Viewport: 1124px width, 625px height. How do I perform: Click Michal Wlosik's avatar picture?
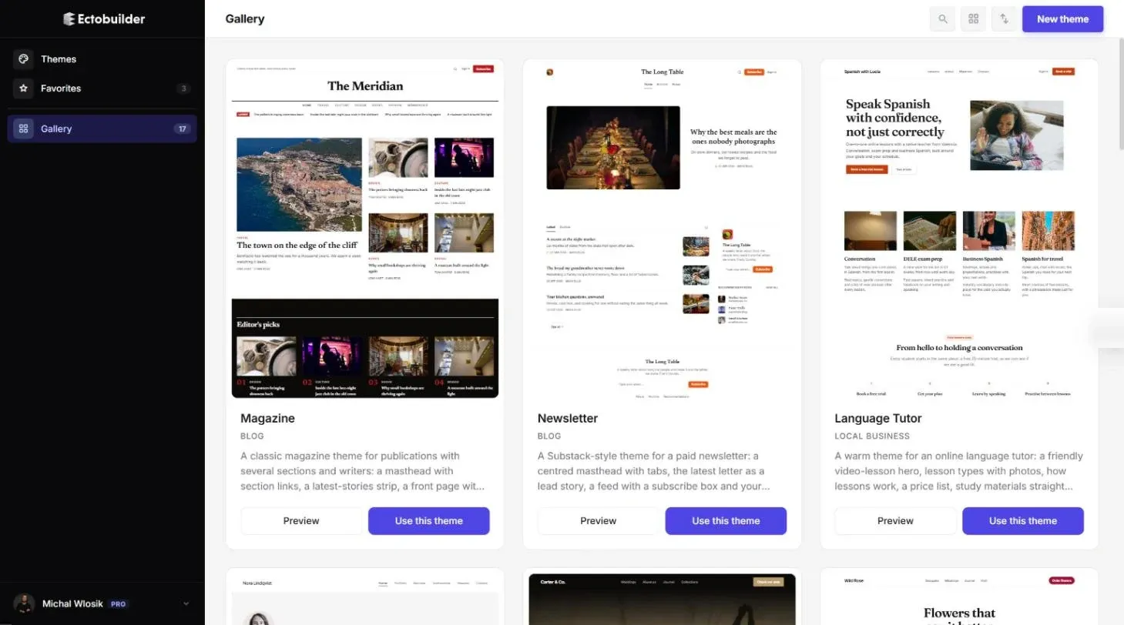tap(24, 603)
